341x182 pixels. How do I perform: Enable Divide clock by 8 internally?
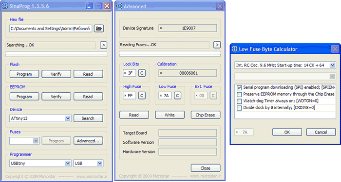(239, 108)
